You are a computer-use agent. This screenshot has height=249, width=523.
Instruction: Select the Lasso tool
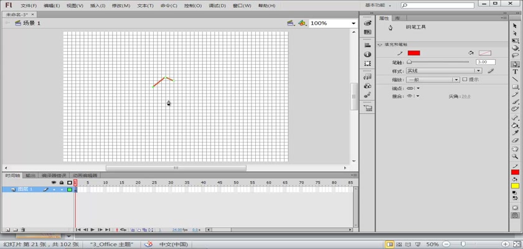515,55
